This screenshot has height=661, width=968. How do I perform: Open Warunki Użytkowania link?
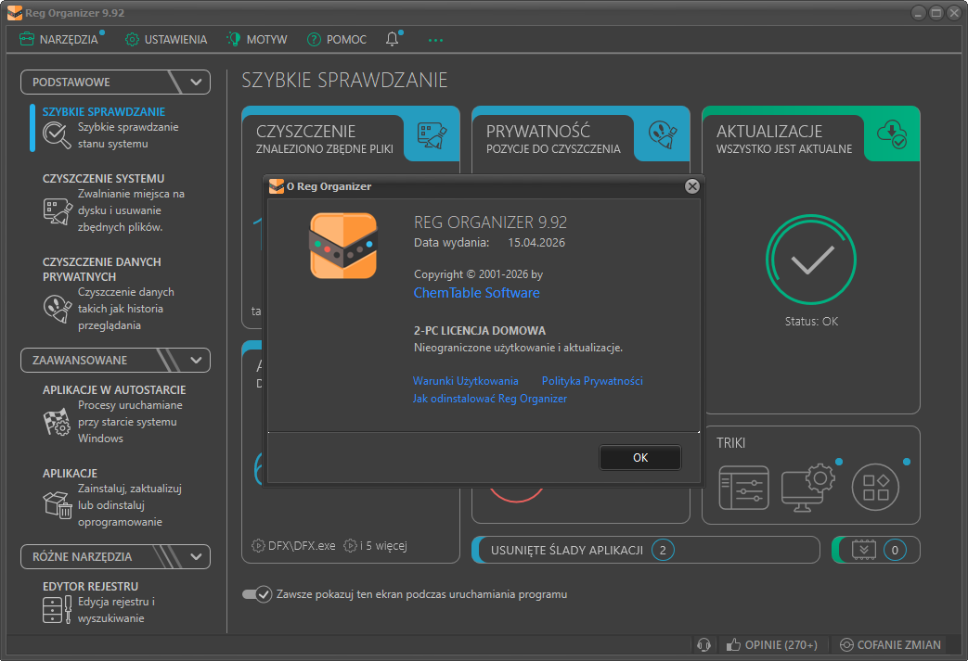coord(466,381)
